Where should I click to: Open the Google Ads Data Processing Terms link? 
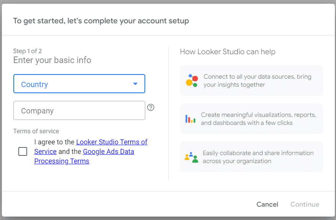(109, 151)
